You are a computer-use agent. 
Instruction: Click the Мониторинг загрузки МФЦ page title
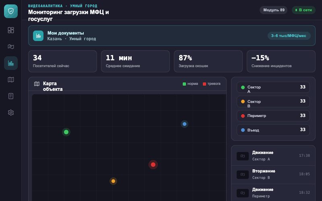pyautogui.click(x=68, y=15)
